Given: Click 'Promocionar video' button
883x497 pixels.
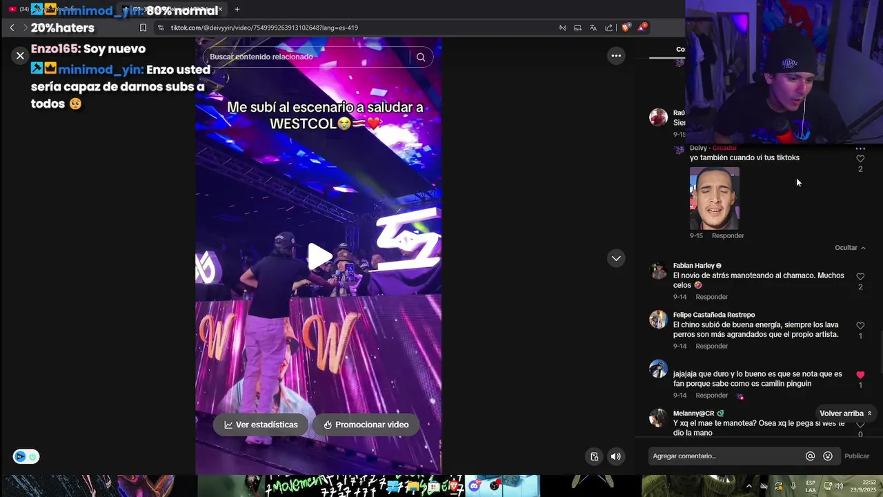Looking at the screenshot, I should pos(366,425).
